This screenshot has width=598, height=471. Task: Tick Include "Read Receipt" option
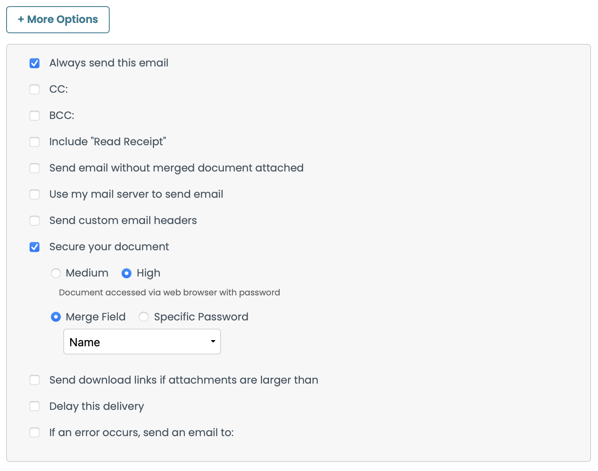pos(34,142)
